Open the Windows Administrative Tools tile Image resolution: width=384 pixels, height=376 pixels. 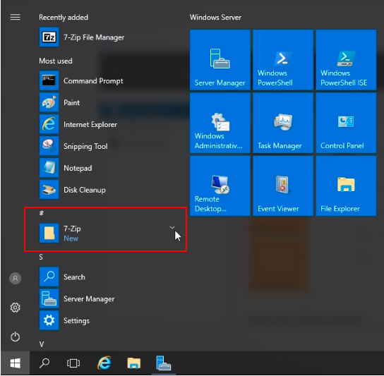coord(220,123)
